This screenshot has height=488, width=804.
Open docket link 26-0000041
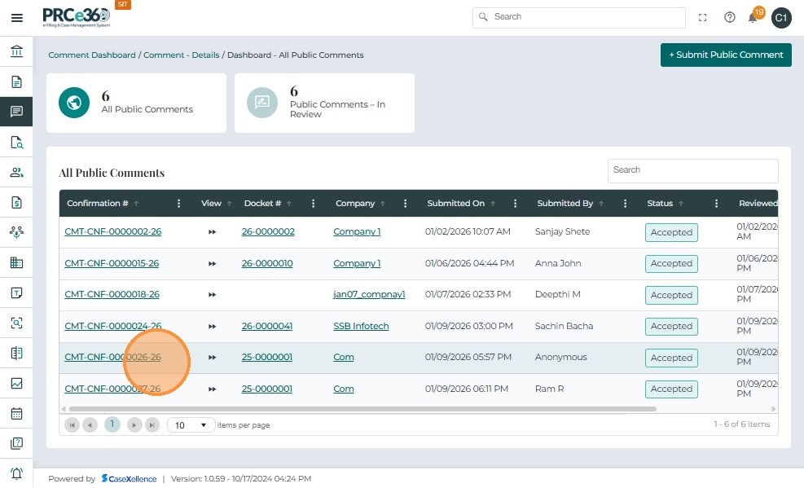click(267, 326)
